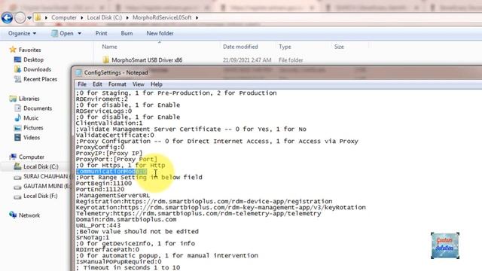Open the View menu in Notepad
This screenshot has height=271, width=482.
click(x=139, y=84)
